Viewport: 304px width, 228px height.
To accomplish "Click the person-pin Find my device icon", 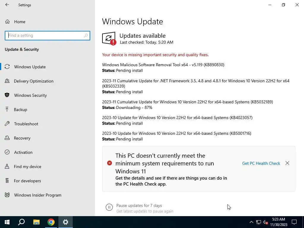I will 7,166.
